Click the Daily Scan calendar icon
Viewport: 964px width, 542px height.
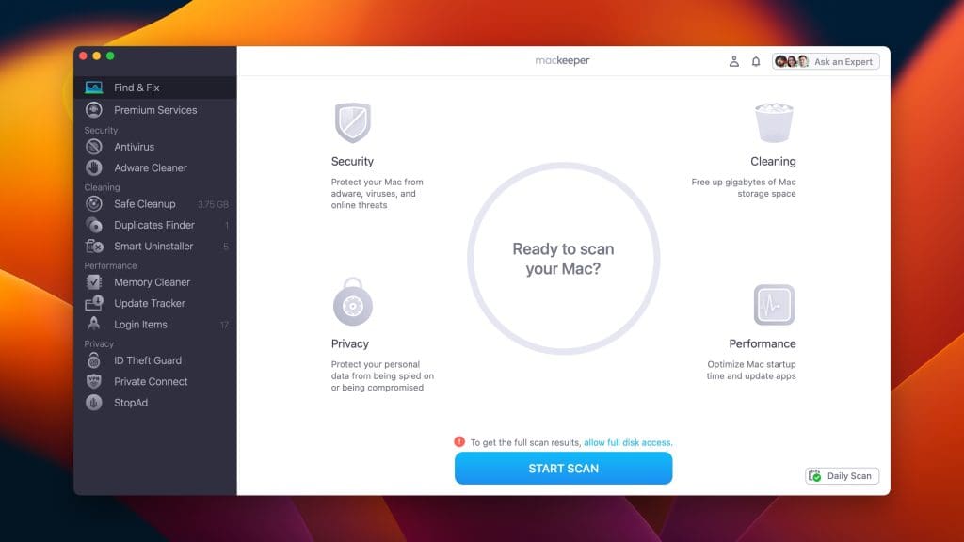pyautogui.click(x=815, y=475)
